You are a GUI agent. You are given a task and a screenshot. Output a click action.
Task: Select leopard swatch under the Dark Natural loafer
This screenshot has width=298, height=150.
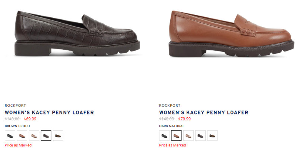212,136
